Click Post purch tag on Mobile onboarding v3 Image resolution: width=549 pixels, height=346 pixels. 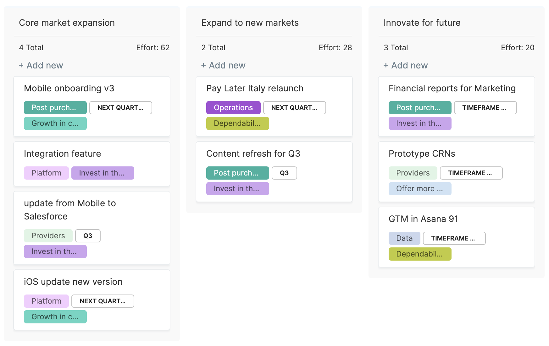[x=55, y=108]
